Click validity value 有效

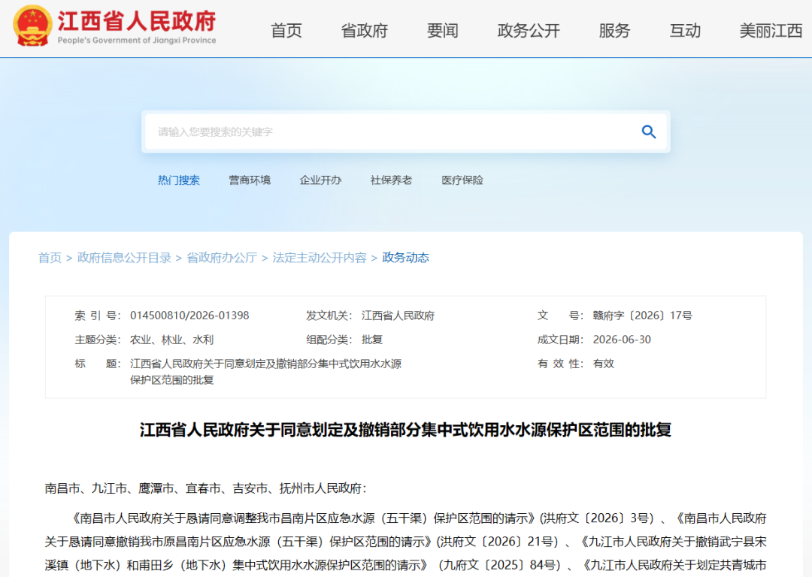pos(603,364)
